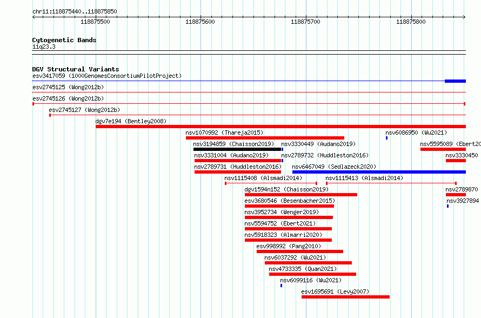The image size is (481, 318).
Task: Click ruler position 118875800
Action: click(411, 22)
